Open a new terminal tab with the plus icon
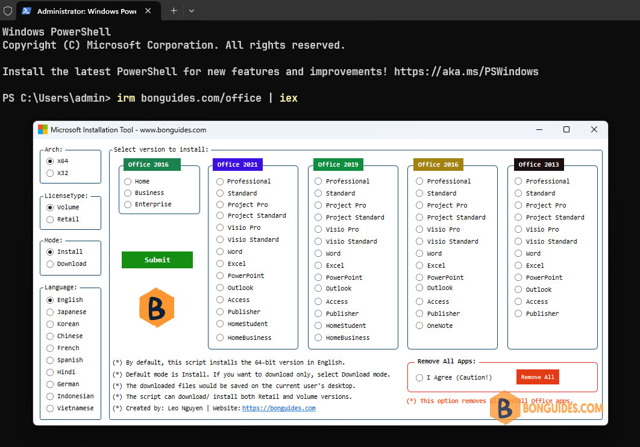 click(x=174, y=11)
